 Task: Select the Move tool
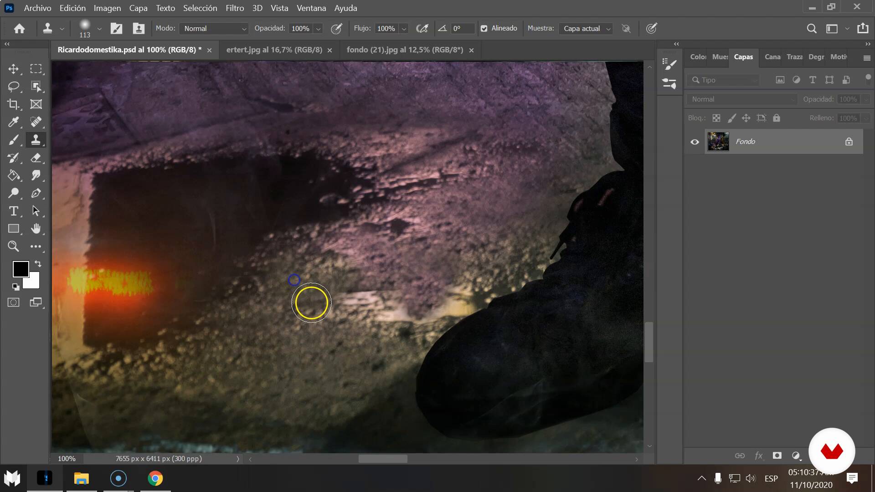(13, 69)
